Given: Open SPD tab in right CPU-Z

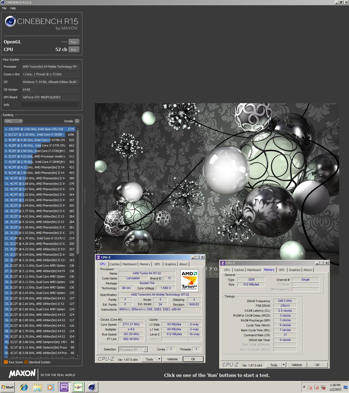Looking at the screenshot, I should pyautogui.click(x=282, y=270).
